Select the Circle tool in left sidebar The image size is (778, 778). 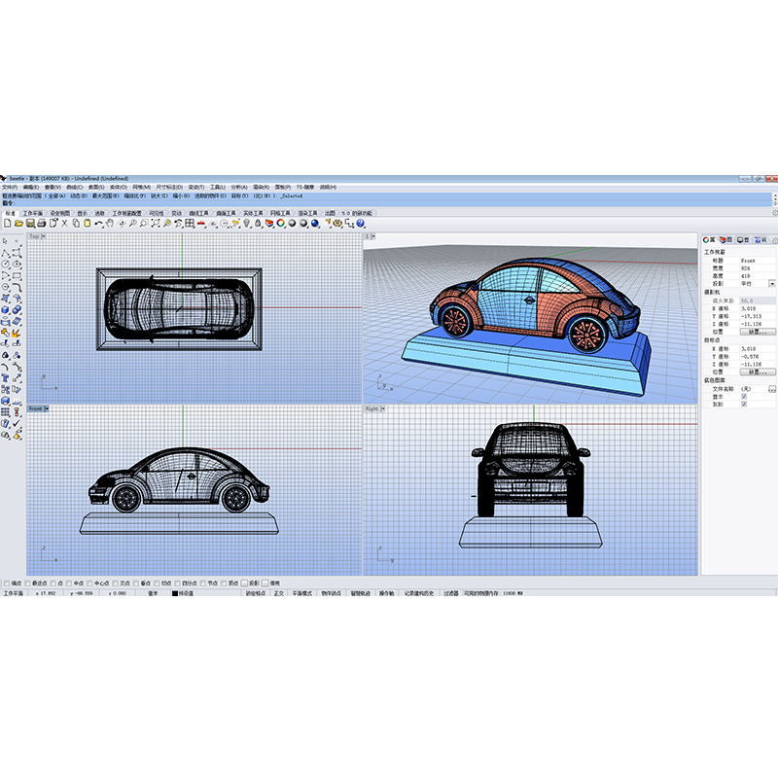coord(5,264)
